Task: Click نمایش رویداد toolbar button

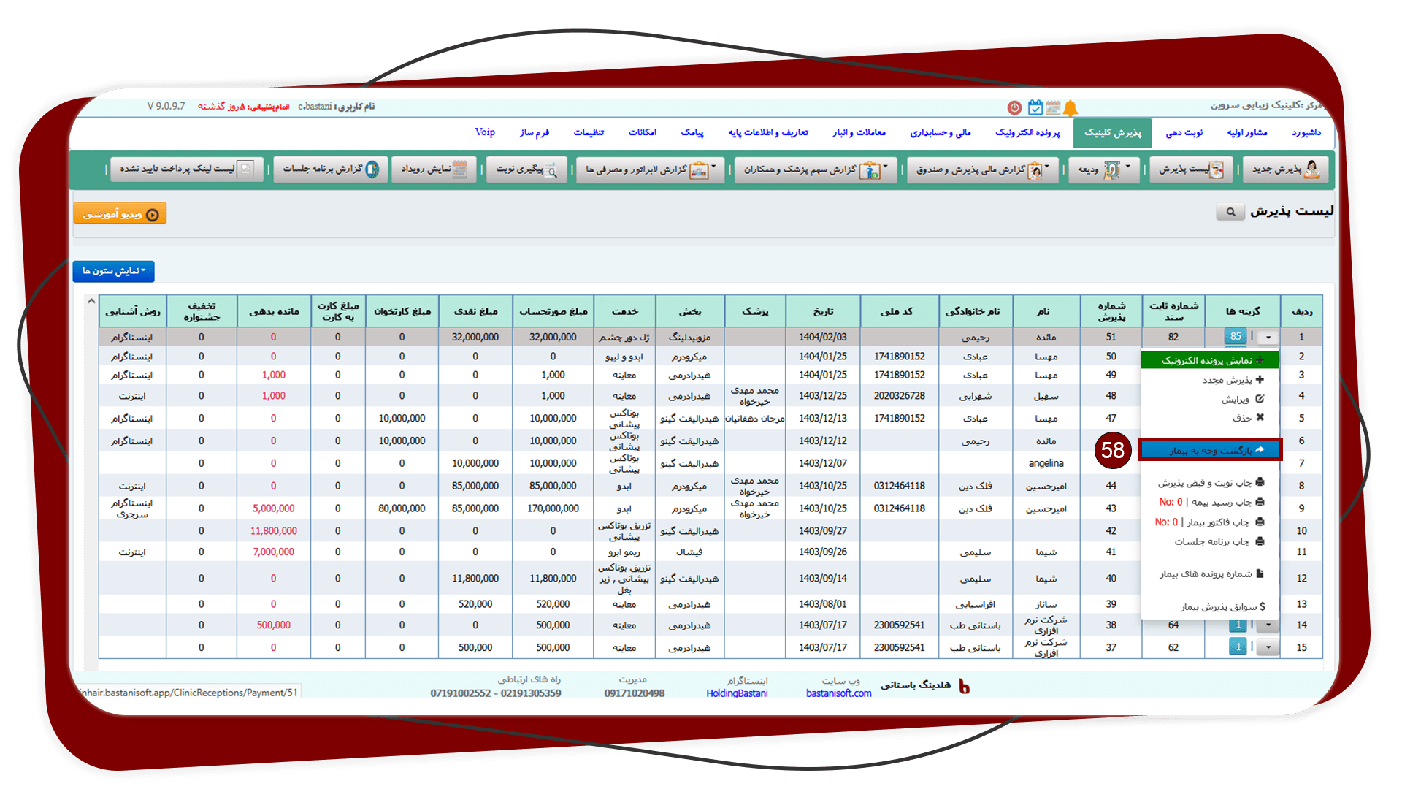Action: pos(434,169)
